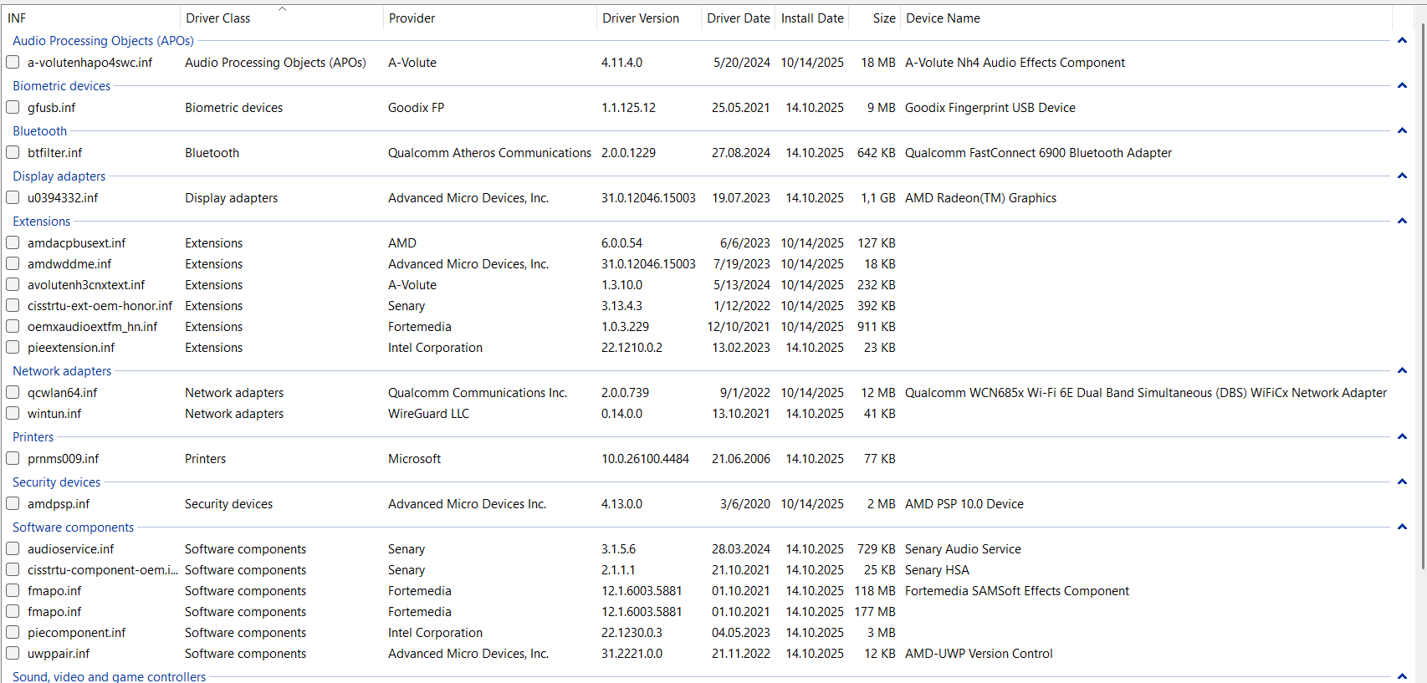1427x683 pixels.
Task: Check the a-volutenhapo4swc.inf checkbox
Action: [x=13, y=62]
